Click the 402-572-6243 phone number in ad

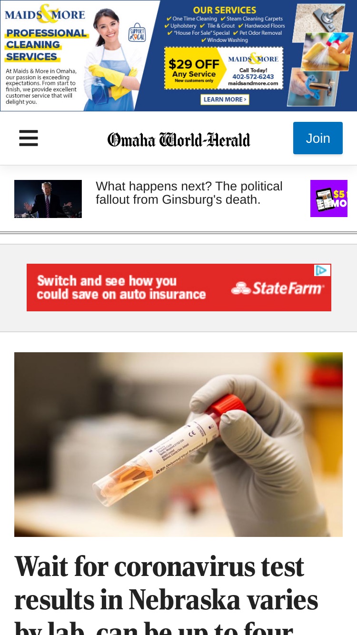point(253,77)
